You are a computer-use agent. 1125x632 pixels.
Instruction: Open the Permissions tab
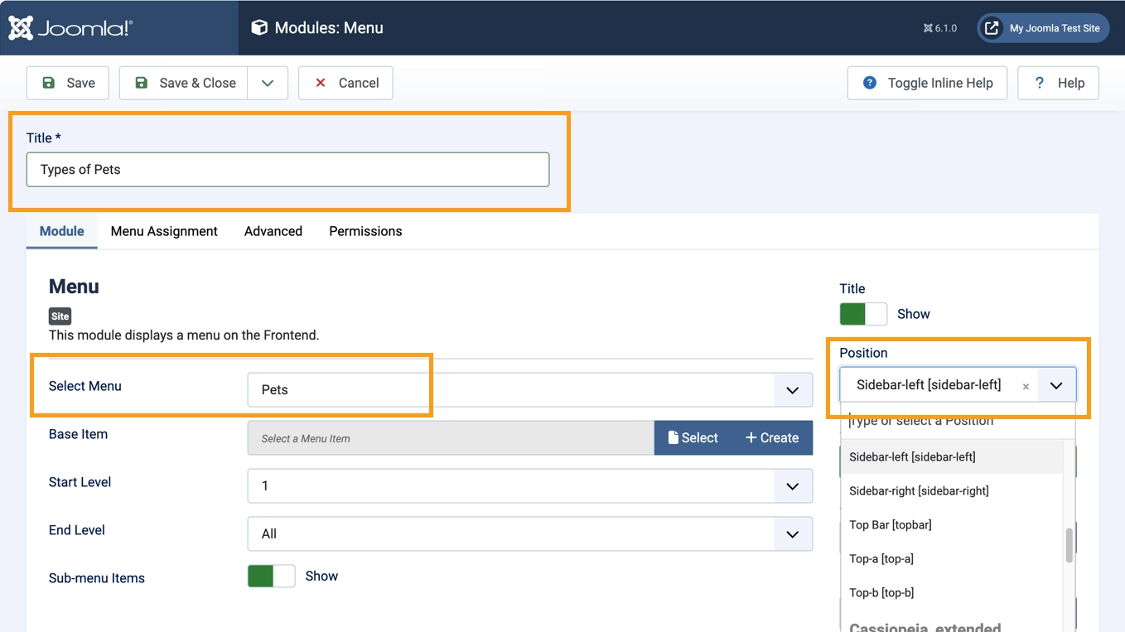click(365, 231)
